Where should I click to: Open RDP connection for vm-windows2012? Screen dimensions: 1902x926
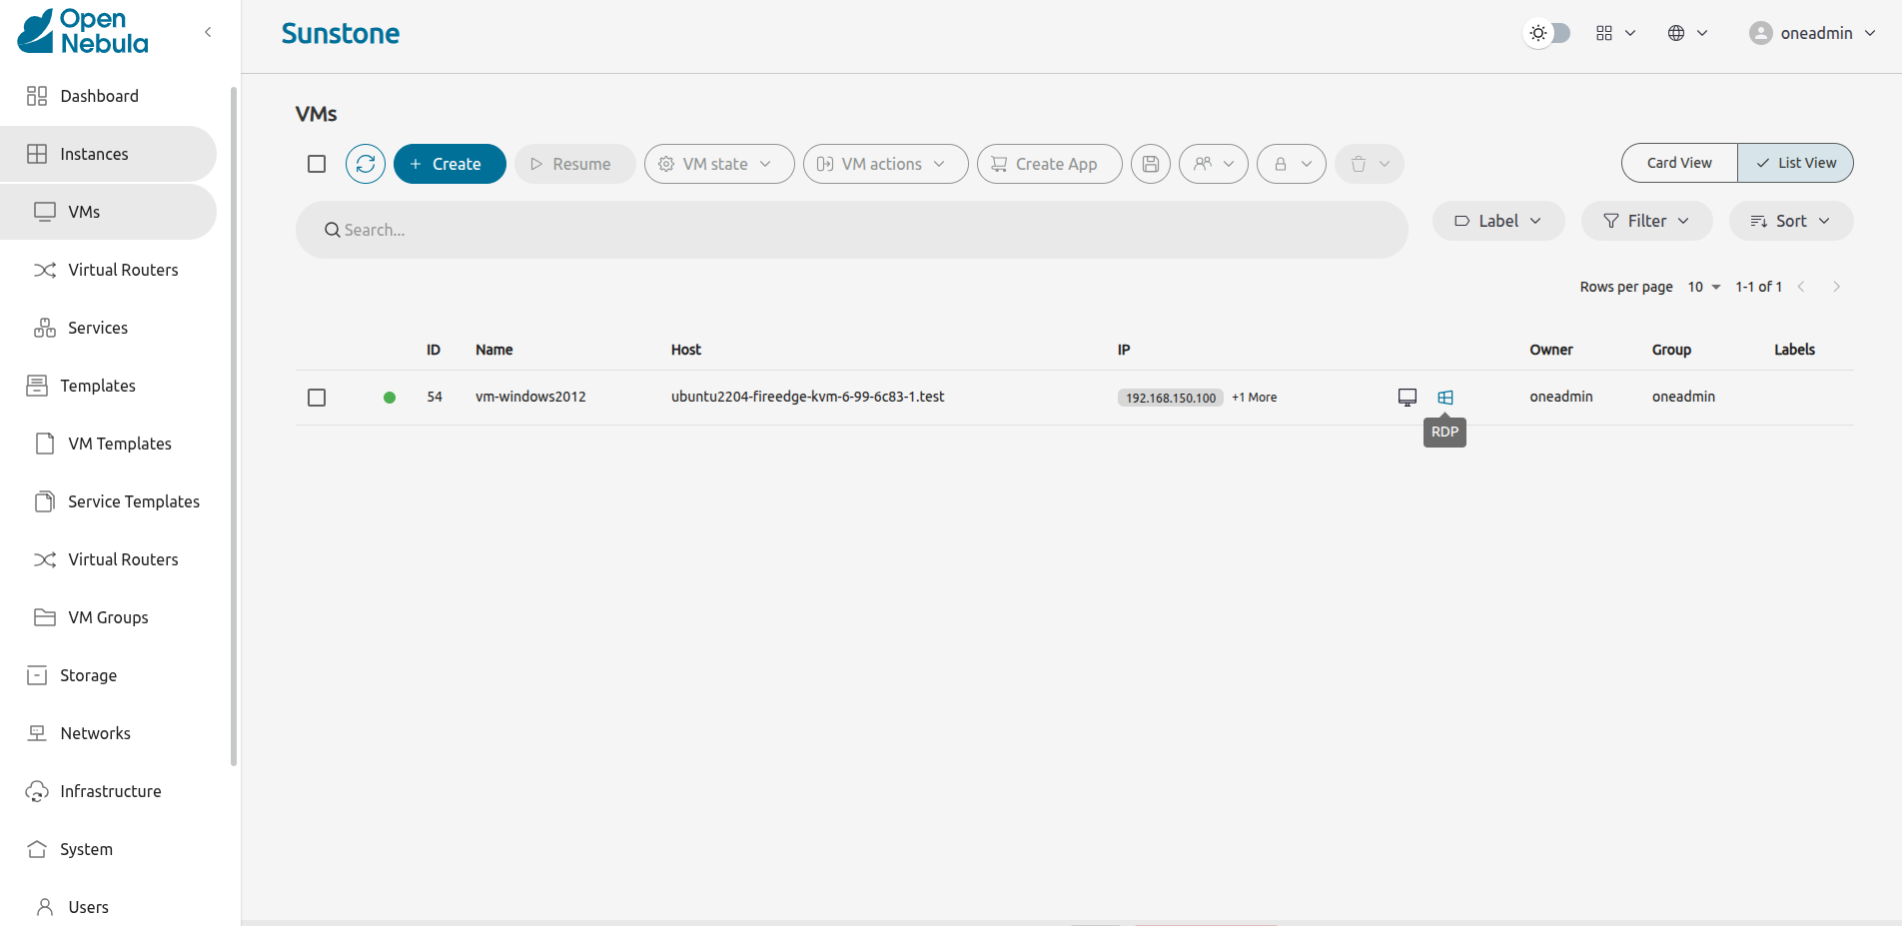point(1445,398)
